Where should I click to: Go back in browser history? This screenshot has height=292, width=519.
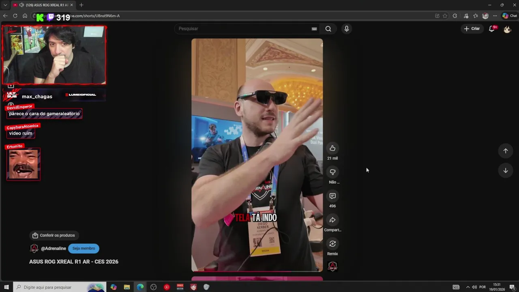click(x=5, y=16)
